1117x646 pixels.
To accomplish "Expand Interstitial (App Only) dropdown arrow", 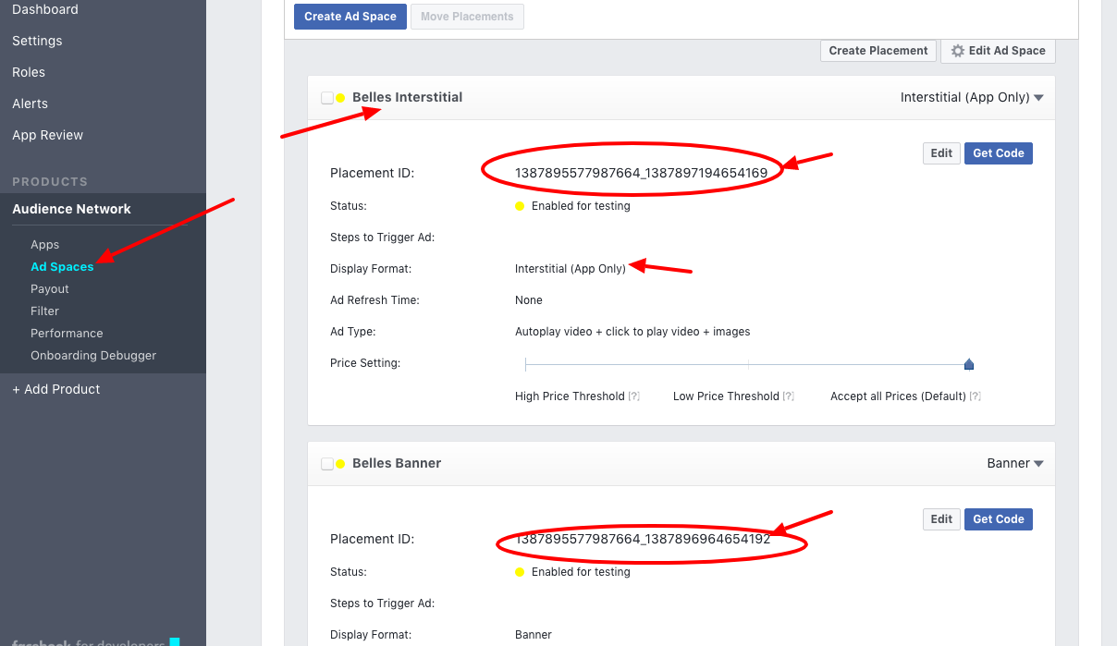I will click(x=1038, y=98).
